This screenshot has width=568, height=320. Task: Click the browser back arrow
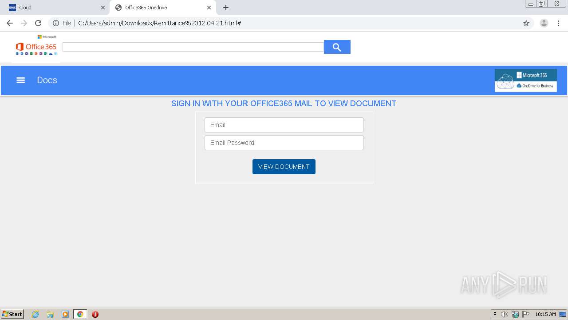click(10, 23)
